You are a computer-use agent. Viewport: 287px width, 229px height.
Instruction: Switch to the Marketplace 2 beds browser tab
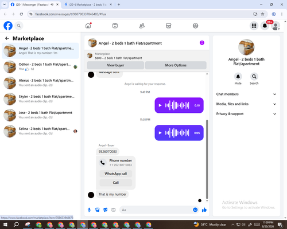(88, 5)
